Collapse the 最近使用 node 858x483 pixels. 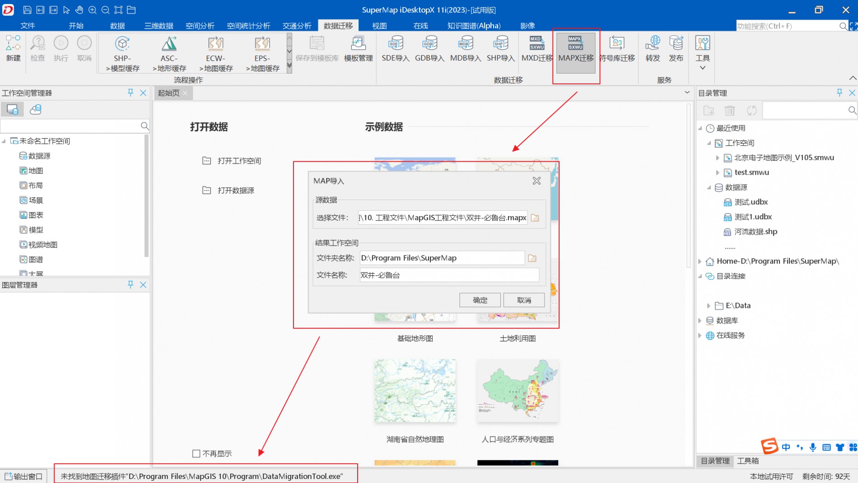coord(700,128)
